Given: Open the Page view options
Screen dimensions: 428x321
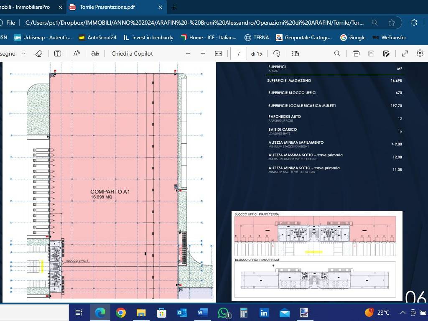Looking at the screenshot, I should [296, 53].
